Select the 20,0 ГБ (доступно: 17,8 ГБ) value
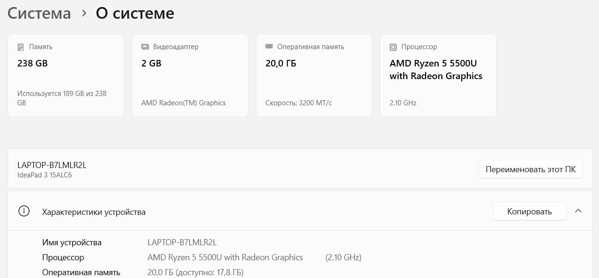The height and width of the screenshot is (278, 599). [x=195, y=272]
